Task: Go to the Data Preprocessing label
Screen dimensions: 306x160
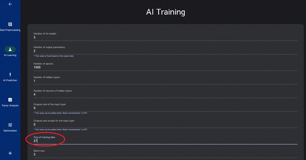Action: 10,30
